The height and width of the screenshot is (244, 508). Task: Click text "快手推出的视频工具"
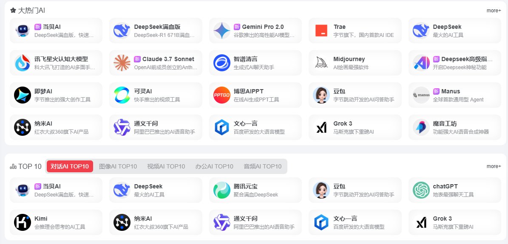pyautogui.click(x=157, y=100)
